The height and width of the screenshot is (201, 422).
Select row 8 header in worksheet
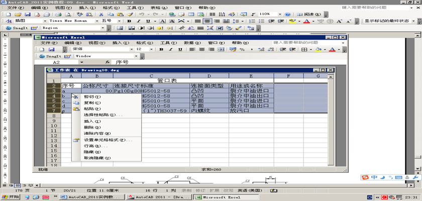(x=54, y=116)
